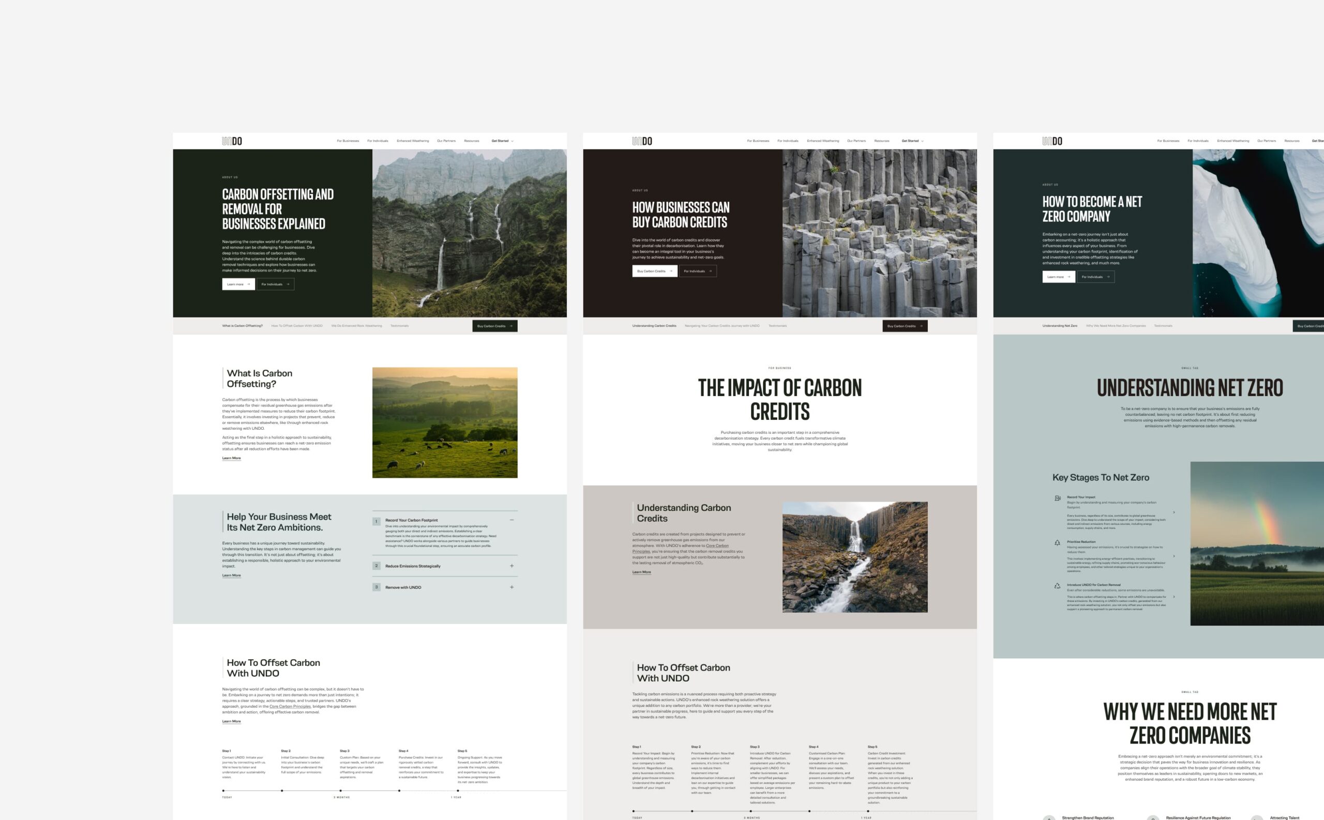Click the Introduce UNDO for Carbon Removal recycle icon
Image resolution: width=1324 pixels, height=820 pixels.
[x=1057, y=586]
